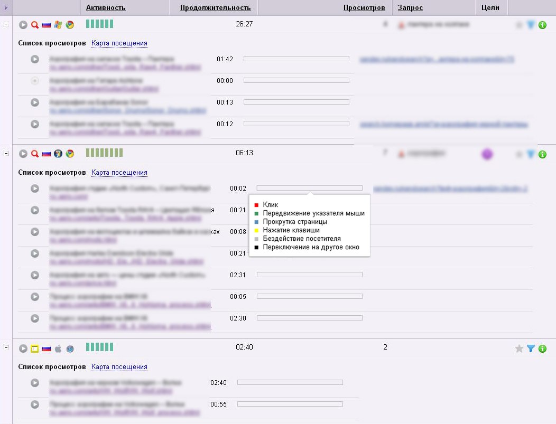556x424 pixels.
Task: Play the page view lasting 00:55
Action: point(35,404)
